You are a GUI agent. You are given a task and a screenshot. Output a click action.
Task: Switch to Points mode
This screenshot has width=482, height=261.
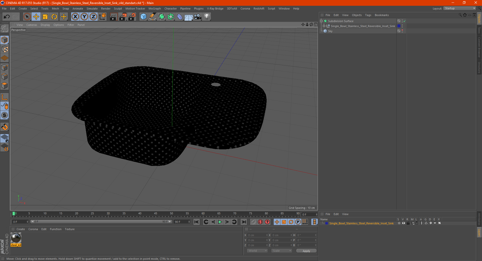[x=5, y=68]
